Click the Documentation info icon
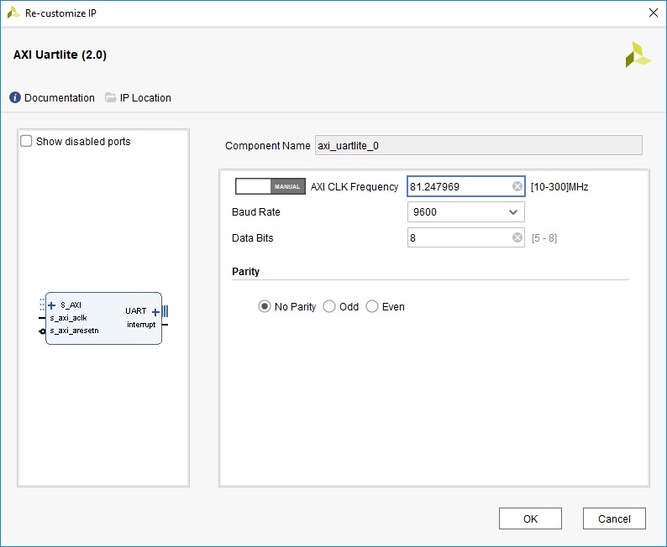This screenshot has width=667, height=547. [15, 98]
